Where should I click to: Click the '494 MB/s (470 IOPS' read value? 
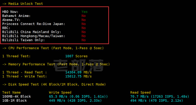[x=150, y=100]
